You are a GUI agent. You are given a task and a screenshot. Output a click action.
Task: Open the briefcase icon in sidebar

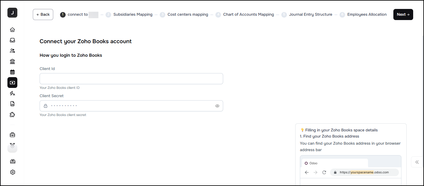pyautogui.click(x=12, y=135)
